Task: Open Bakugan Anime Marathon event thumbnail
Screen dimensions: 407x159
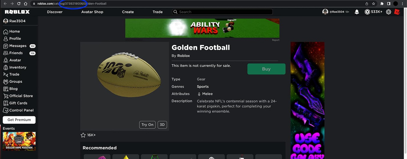Action: click(19, 141)
